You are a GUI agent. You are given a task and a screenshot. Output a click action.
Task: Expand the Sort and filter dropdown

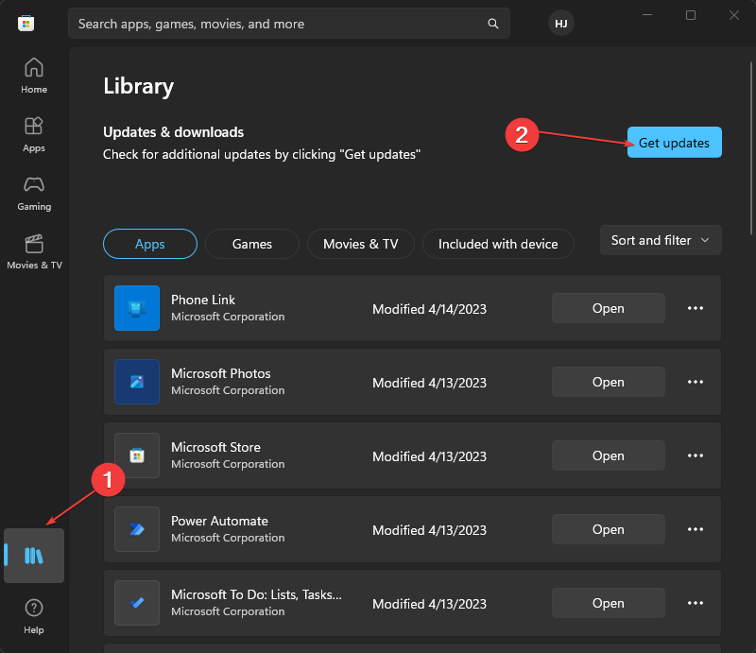click(x=661, y=240)
